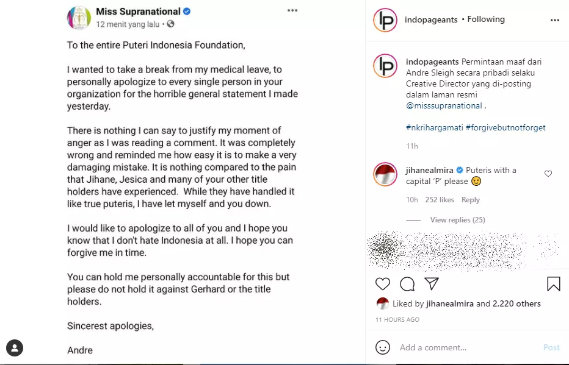Open Miss Supranational's profile picture
Screen dimensions: 569x365
click(79, 18)
